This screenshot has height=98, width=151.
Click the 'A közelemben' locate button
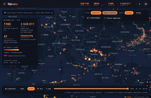tap(94, 18)
